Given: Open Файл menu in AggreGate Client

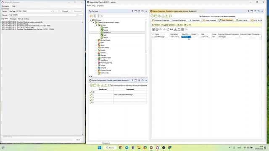Looking at the screenshot, I should click(x=89, y=6).
